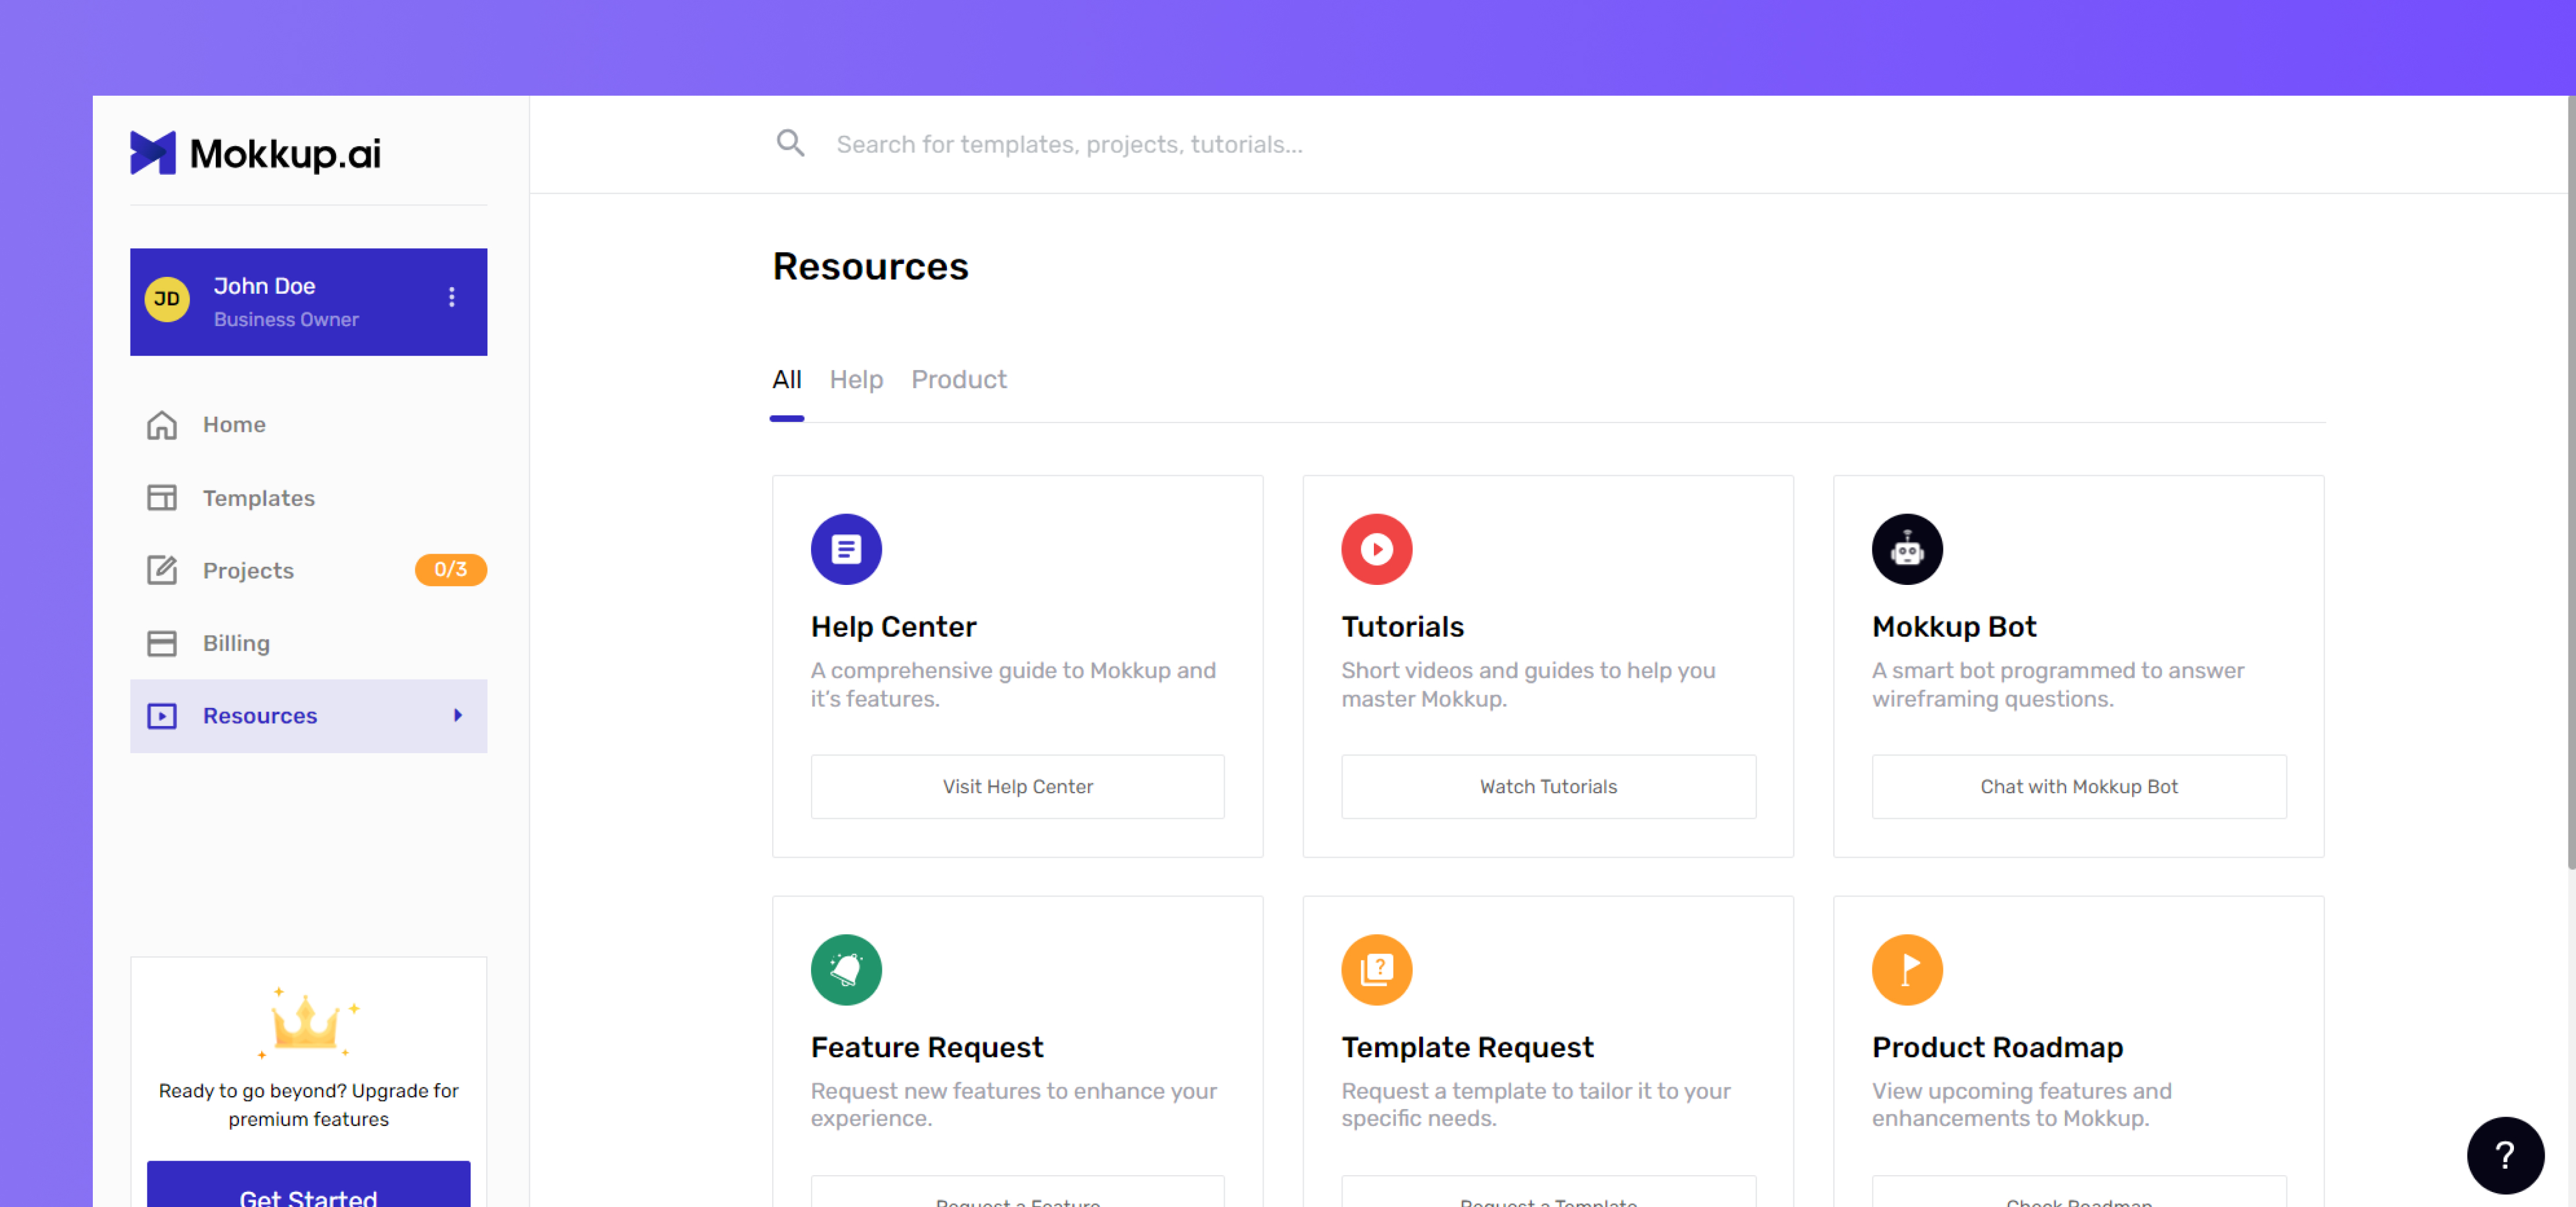
Task: Open John Doe's three-dot menu
Action: [452, 297]
